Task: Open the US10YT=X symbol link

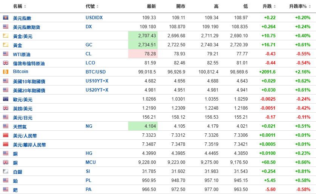Action: point(97,81)
